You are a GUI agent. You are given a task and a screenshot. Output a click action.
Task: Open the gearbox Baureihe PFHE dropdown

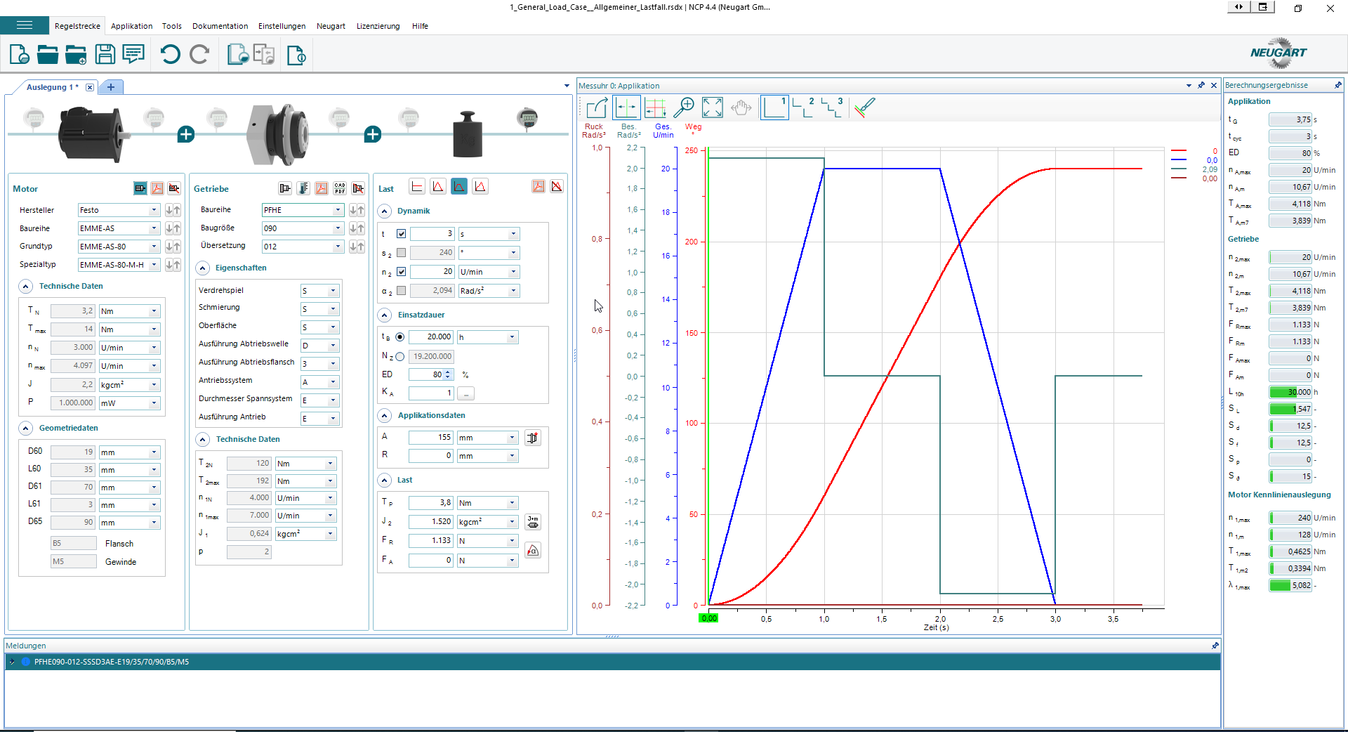[x=303, y=210]
